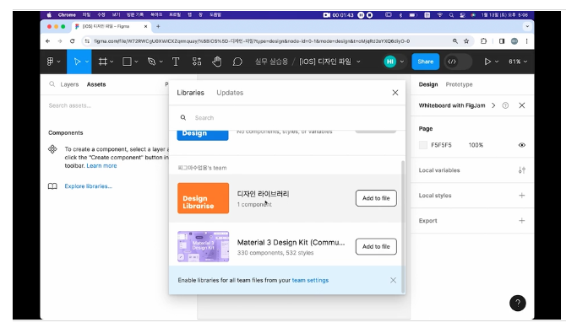Screen dimensions: 566x328
Task: Click the F5F5F5 page color swatch
Action: pyautogui.click(x=423, y=145)
